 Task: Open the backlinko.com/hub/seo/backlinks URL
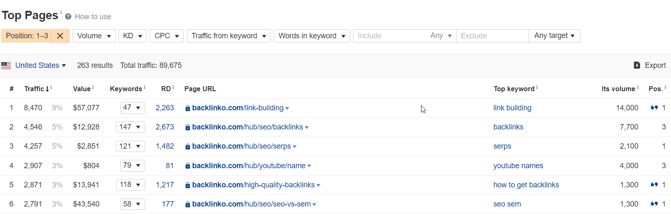click(247, 127)
